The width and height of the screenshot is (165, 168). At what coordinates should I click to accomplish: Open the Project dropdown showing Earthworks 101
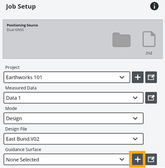67,77
